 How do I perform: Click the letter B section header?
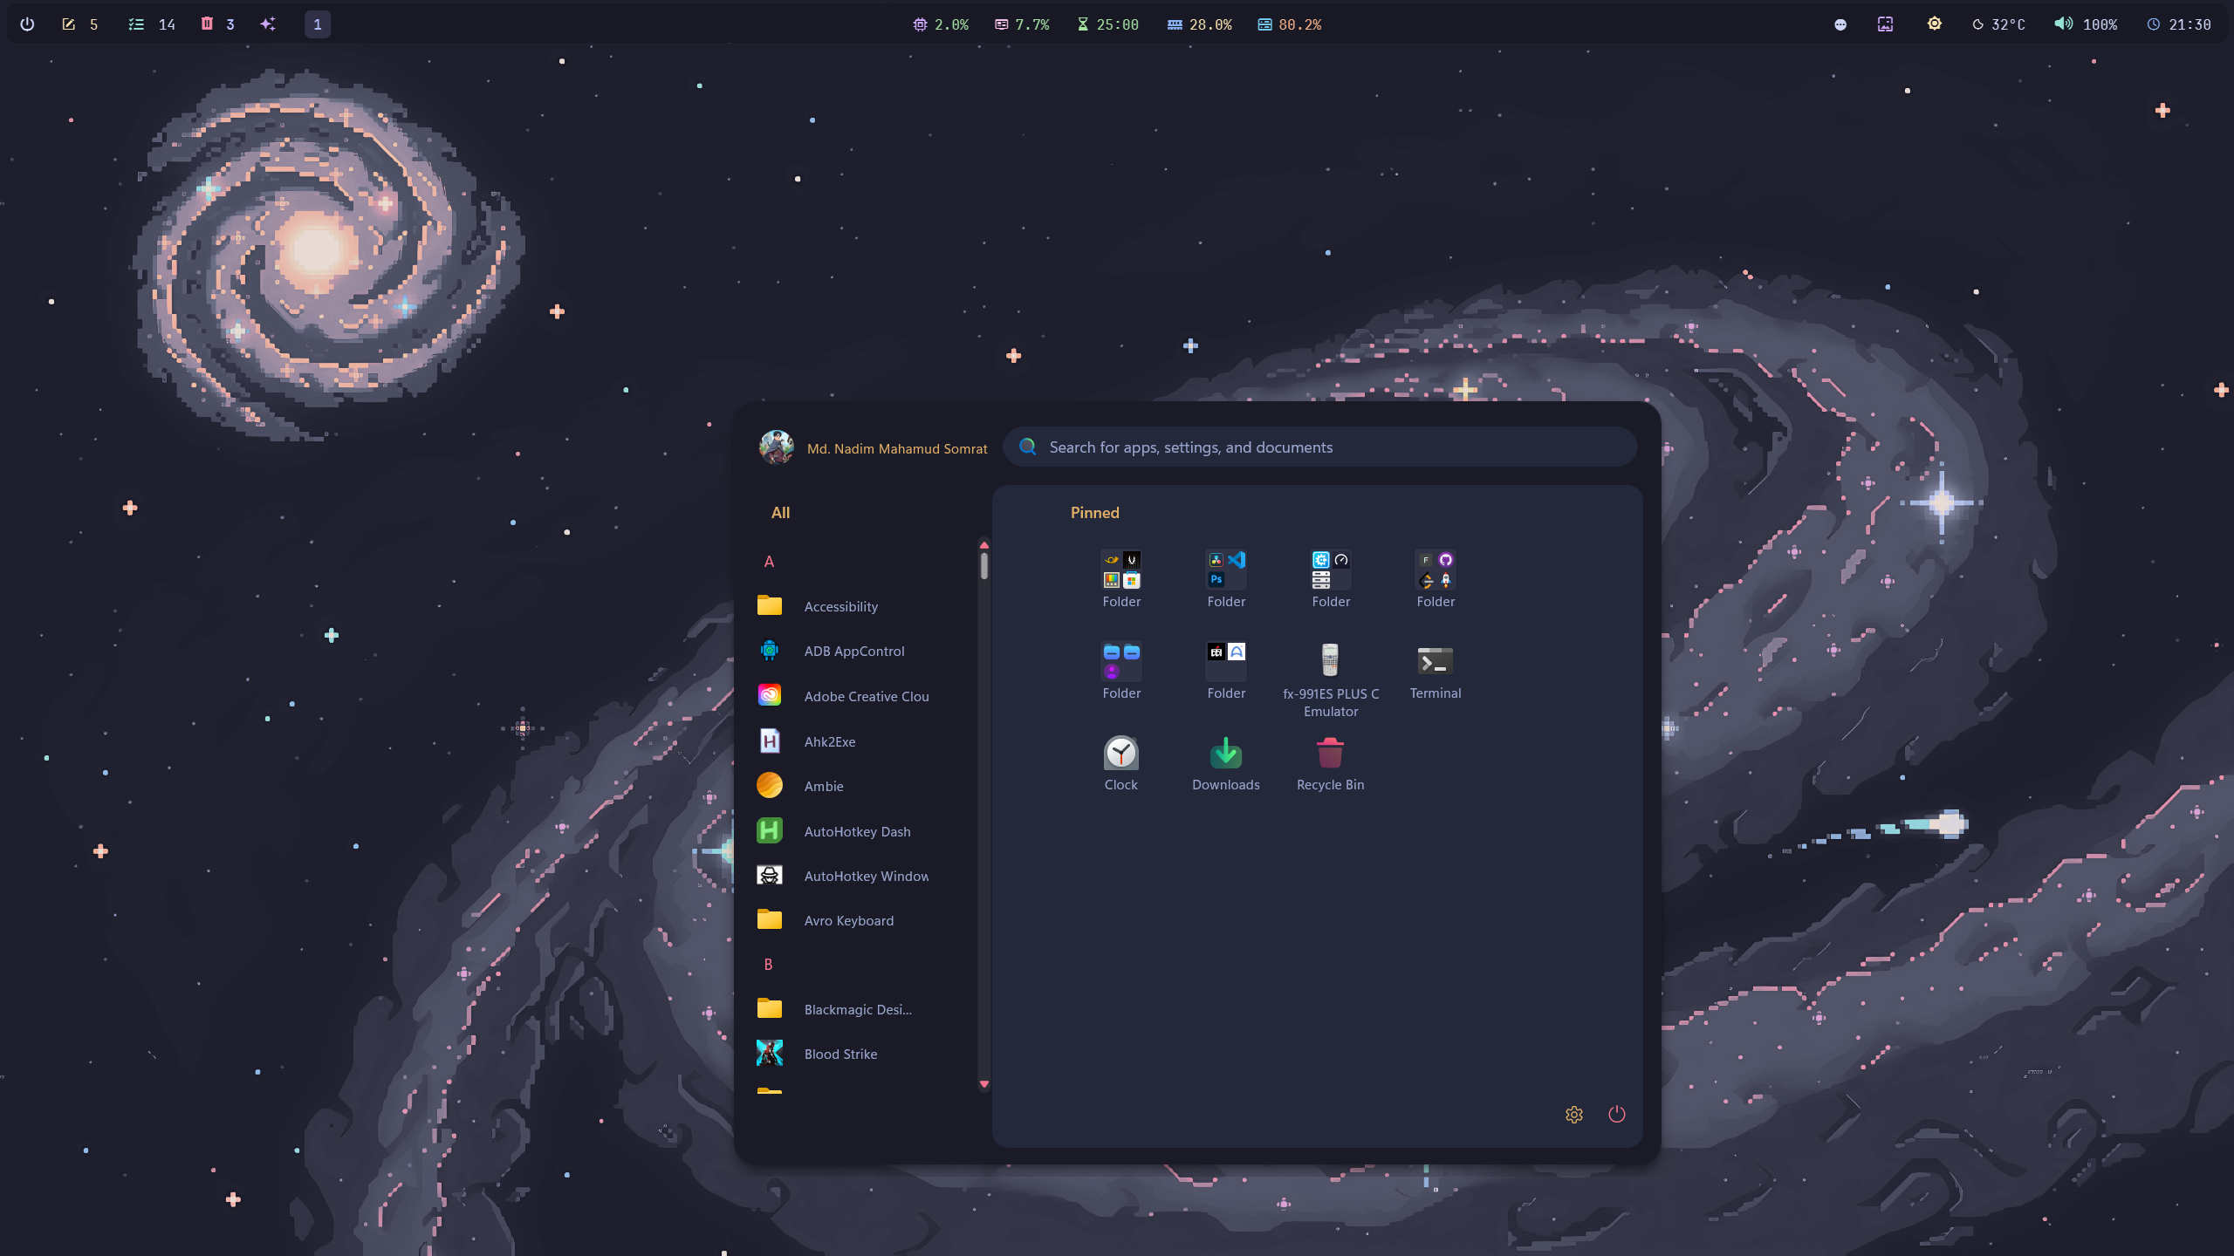768,965
